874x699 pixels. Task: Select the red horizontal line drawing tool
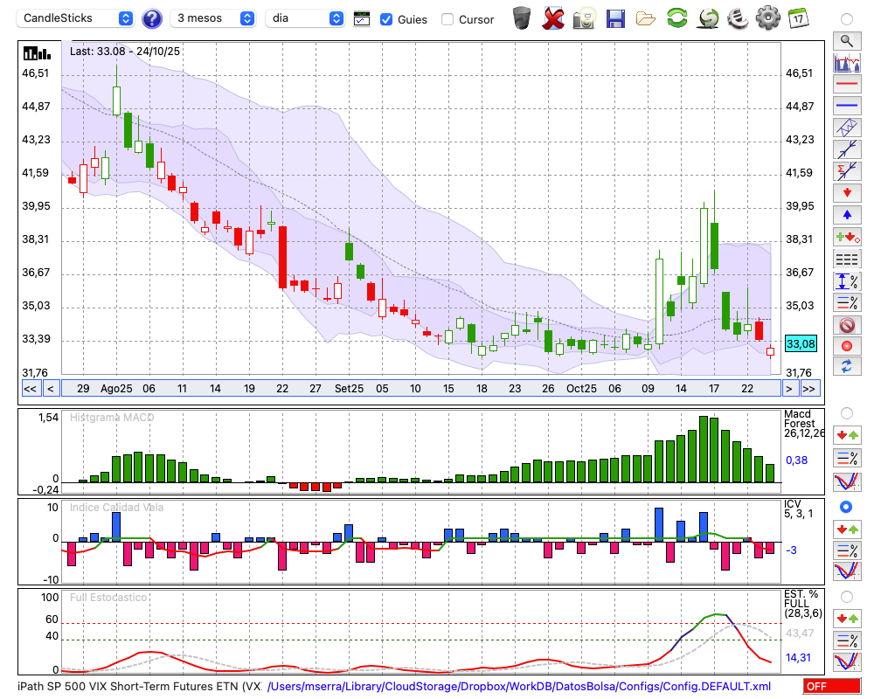[x=846, y=85]
